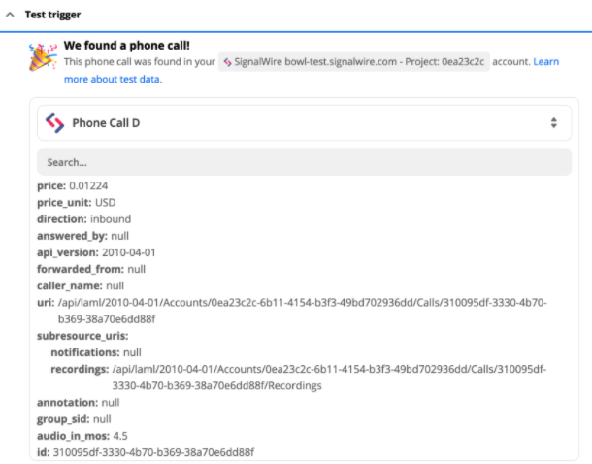Click the up/down arrows on the sample selector
This screenshot has height=464, width=592.
tap(553, 123)
